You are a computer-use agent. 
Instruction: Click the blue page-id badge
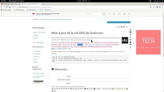pyautogui.click(x=119, y=22)
